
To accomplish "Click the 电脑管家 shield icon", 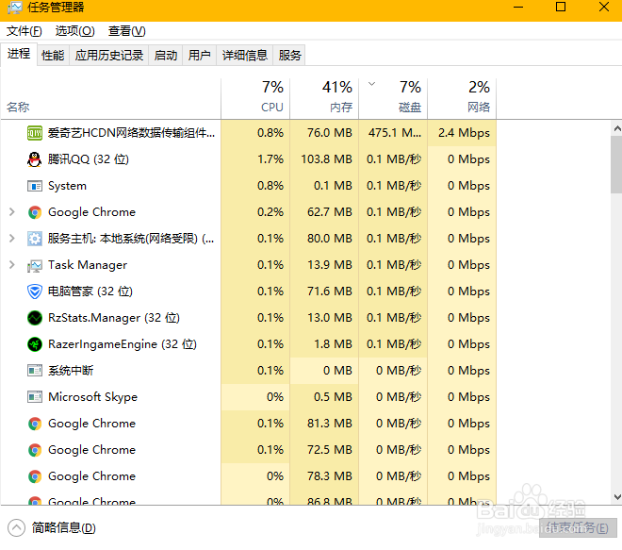I will [x=35, y=292].
